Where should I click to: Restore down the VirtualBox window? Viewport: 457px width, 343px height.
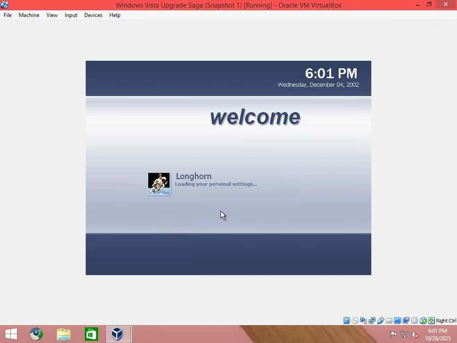pos(429,4)
